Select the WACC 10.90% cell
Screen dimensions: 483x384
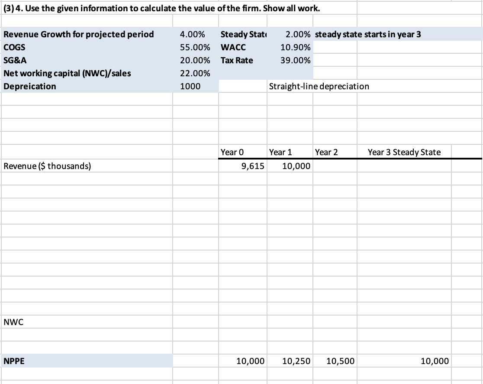point(290,47)
